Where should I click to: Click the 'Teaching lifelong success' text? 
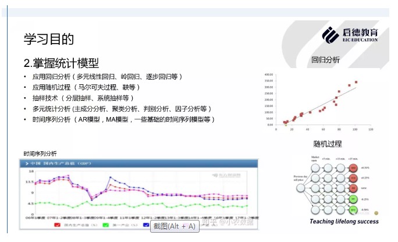point(344,221)
